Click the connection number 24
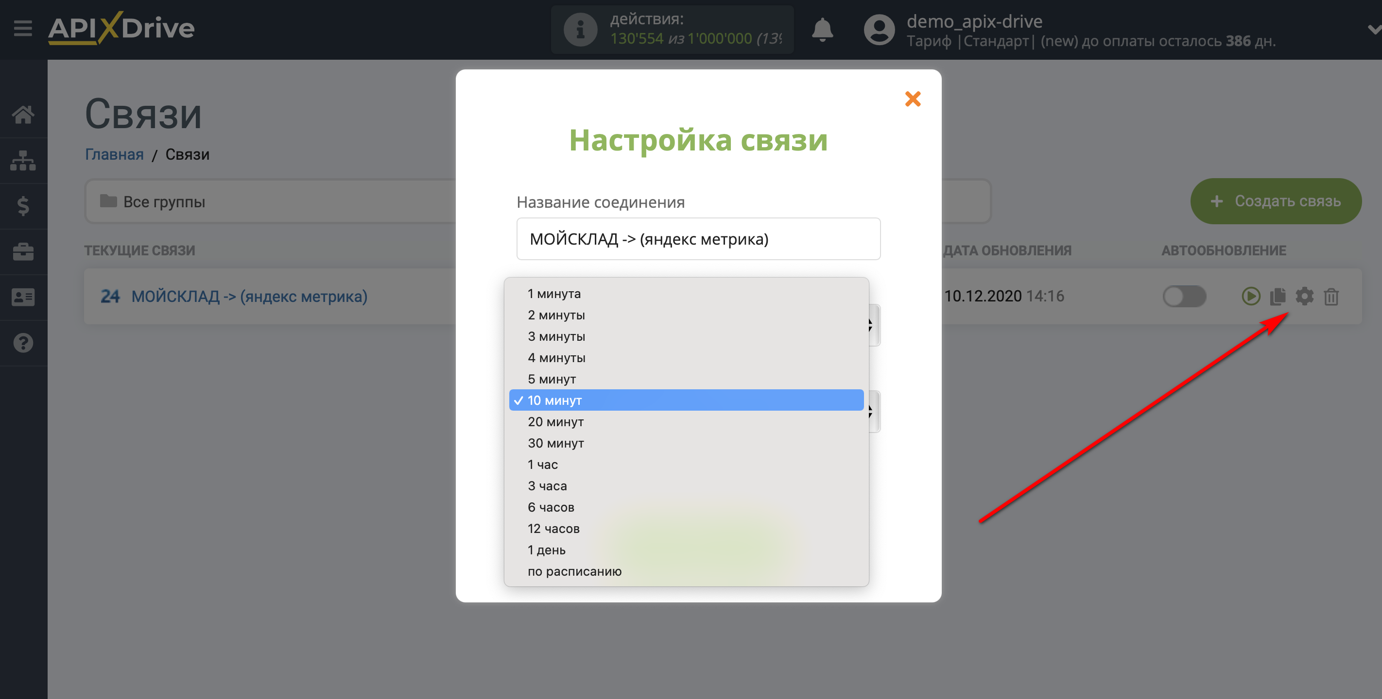The width and height of the screenshot is (1382, 699). (110, 297)
